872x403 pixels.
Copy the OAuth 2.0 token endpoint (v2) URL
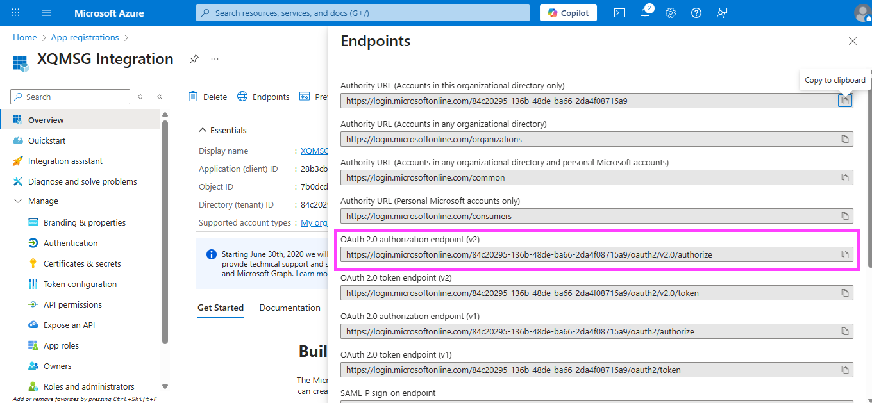click(845, 293)
